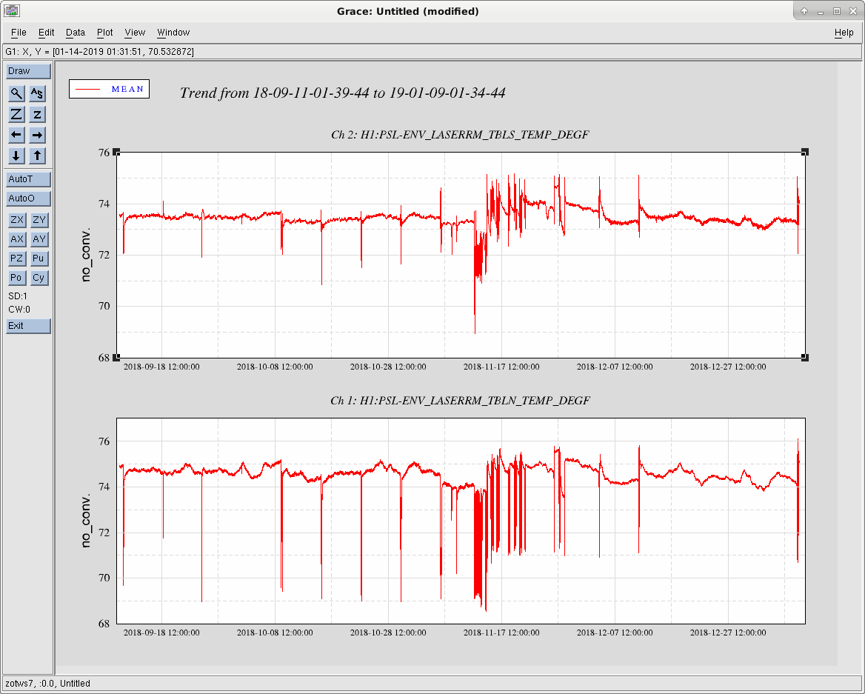Open the Data menu
This screenshot has width=865, height=694.
click(x=76, y=33)
